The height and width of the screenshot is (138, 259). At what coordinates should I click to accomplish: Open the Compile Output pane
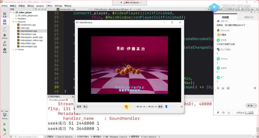(x=96, y=136)
